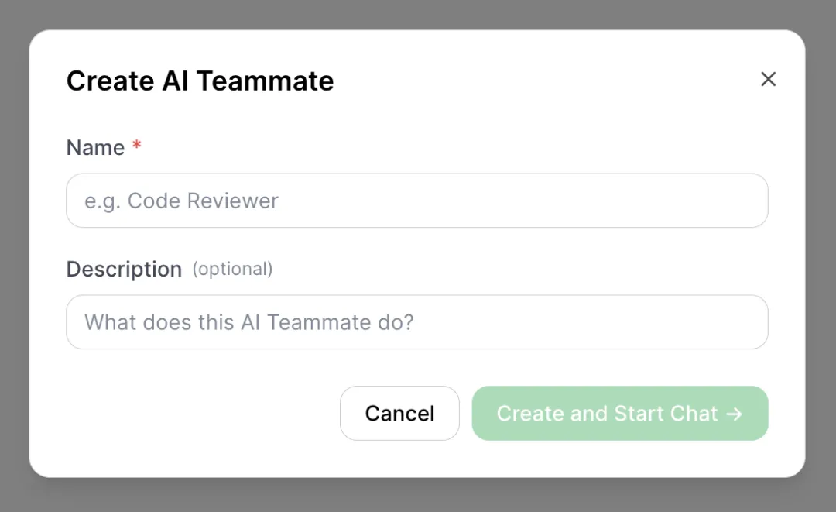This screenshot has height=512, width=836.
Task: Click the 'e.g. Code Reviewer' placeholder
Action: click(181, 201)
